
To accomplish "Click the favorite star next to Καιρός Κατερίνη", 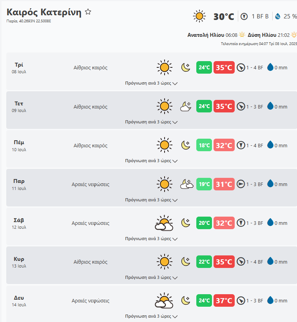I will tap(88, 12).
